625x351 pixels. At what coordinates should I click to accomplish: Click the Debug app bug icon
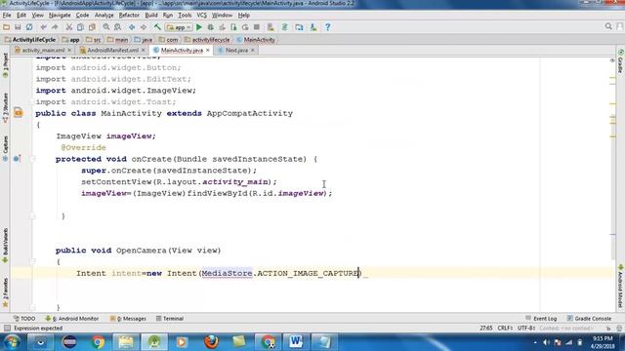211,27
